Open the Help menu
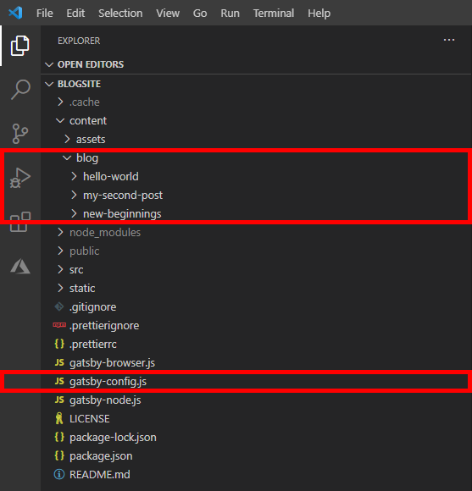The width and height of the screenshot is (472, 491). click(x=319, y=14)
